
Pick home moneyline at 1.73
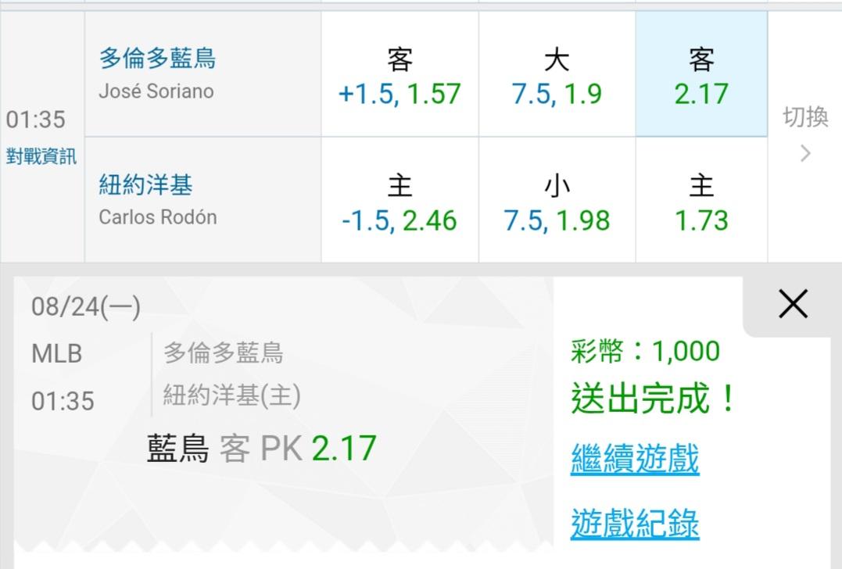701,200
